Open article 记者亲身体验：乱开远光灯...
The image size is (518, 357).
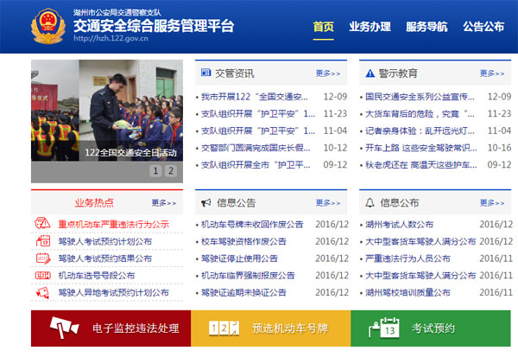[x=420, y=131]
